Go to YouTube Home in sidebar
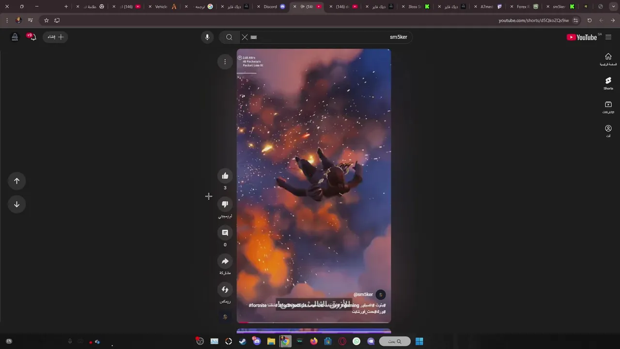 [x=608, y=59]
